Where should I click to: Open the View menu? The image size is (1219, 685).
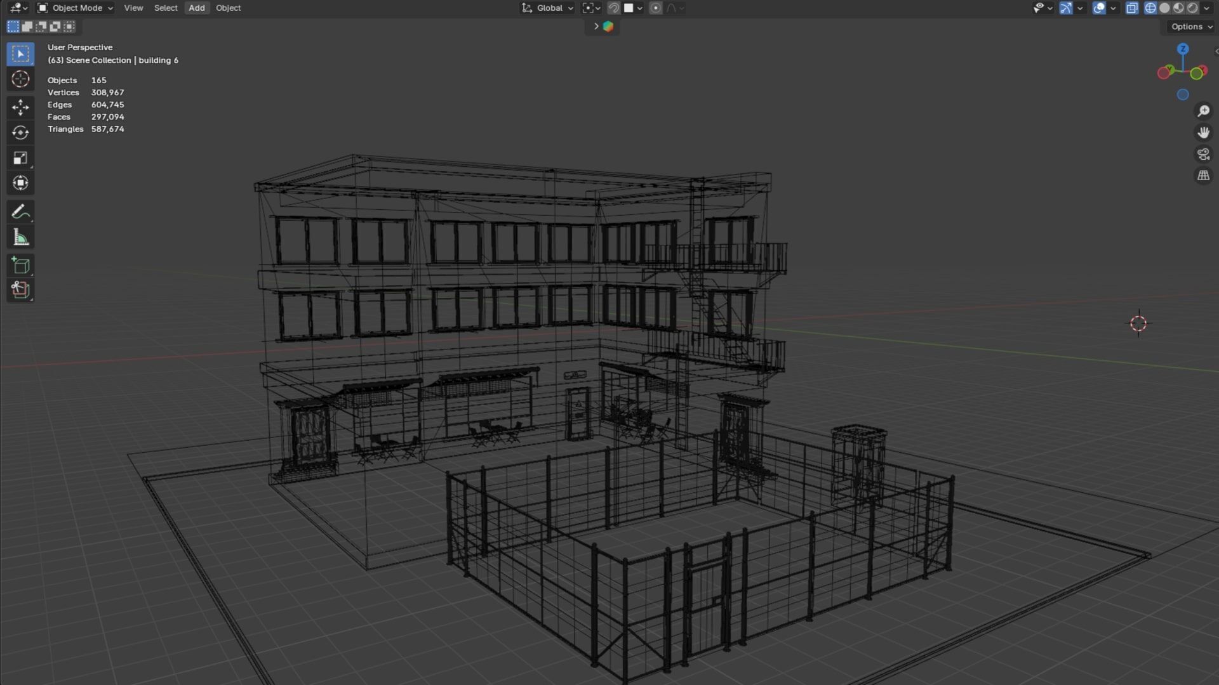tap(133, 8)
